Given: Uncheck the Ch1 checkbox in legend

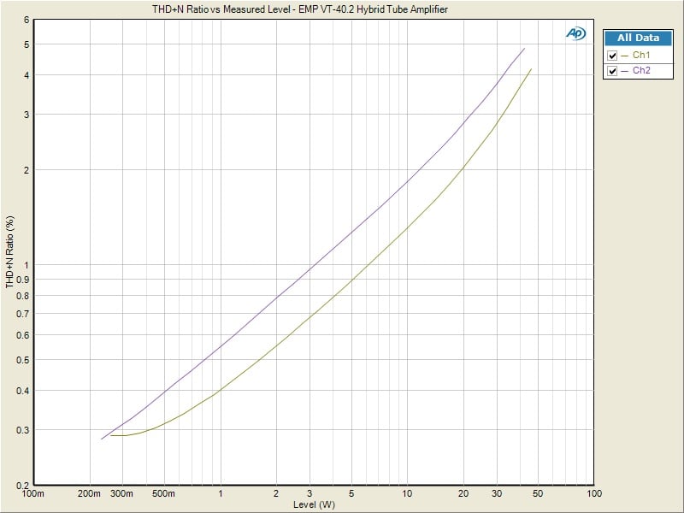Looking at the screenshot, I should [x=612, y=56].
